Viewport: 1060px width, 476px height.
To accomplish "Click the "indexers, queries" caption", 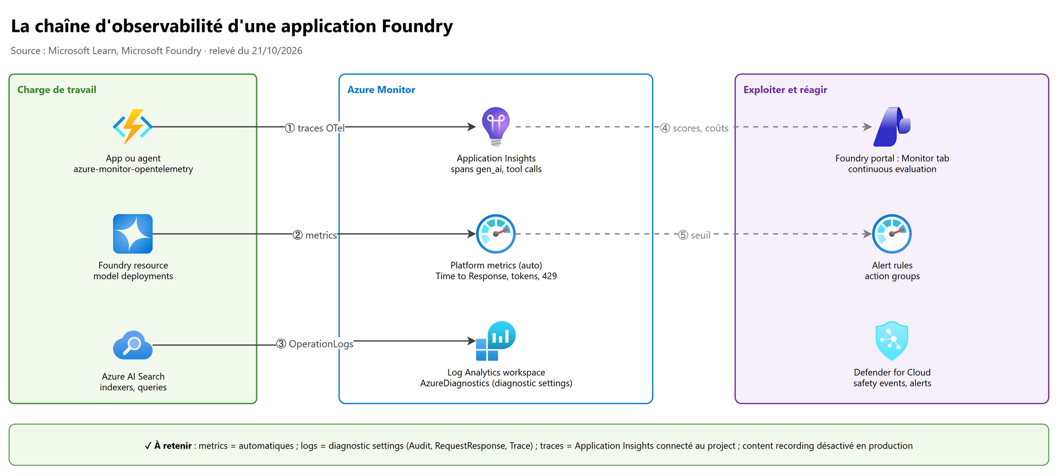I will click(133, 388).
